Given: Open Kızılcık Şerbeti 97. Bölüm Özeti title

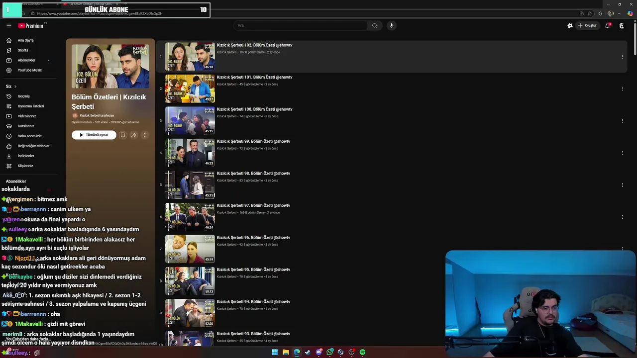Looking at the screenshot, I should [253, 205].
